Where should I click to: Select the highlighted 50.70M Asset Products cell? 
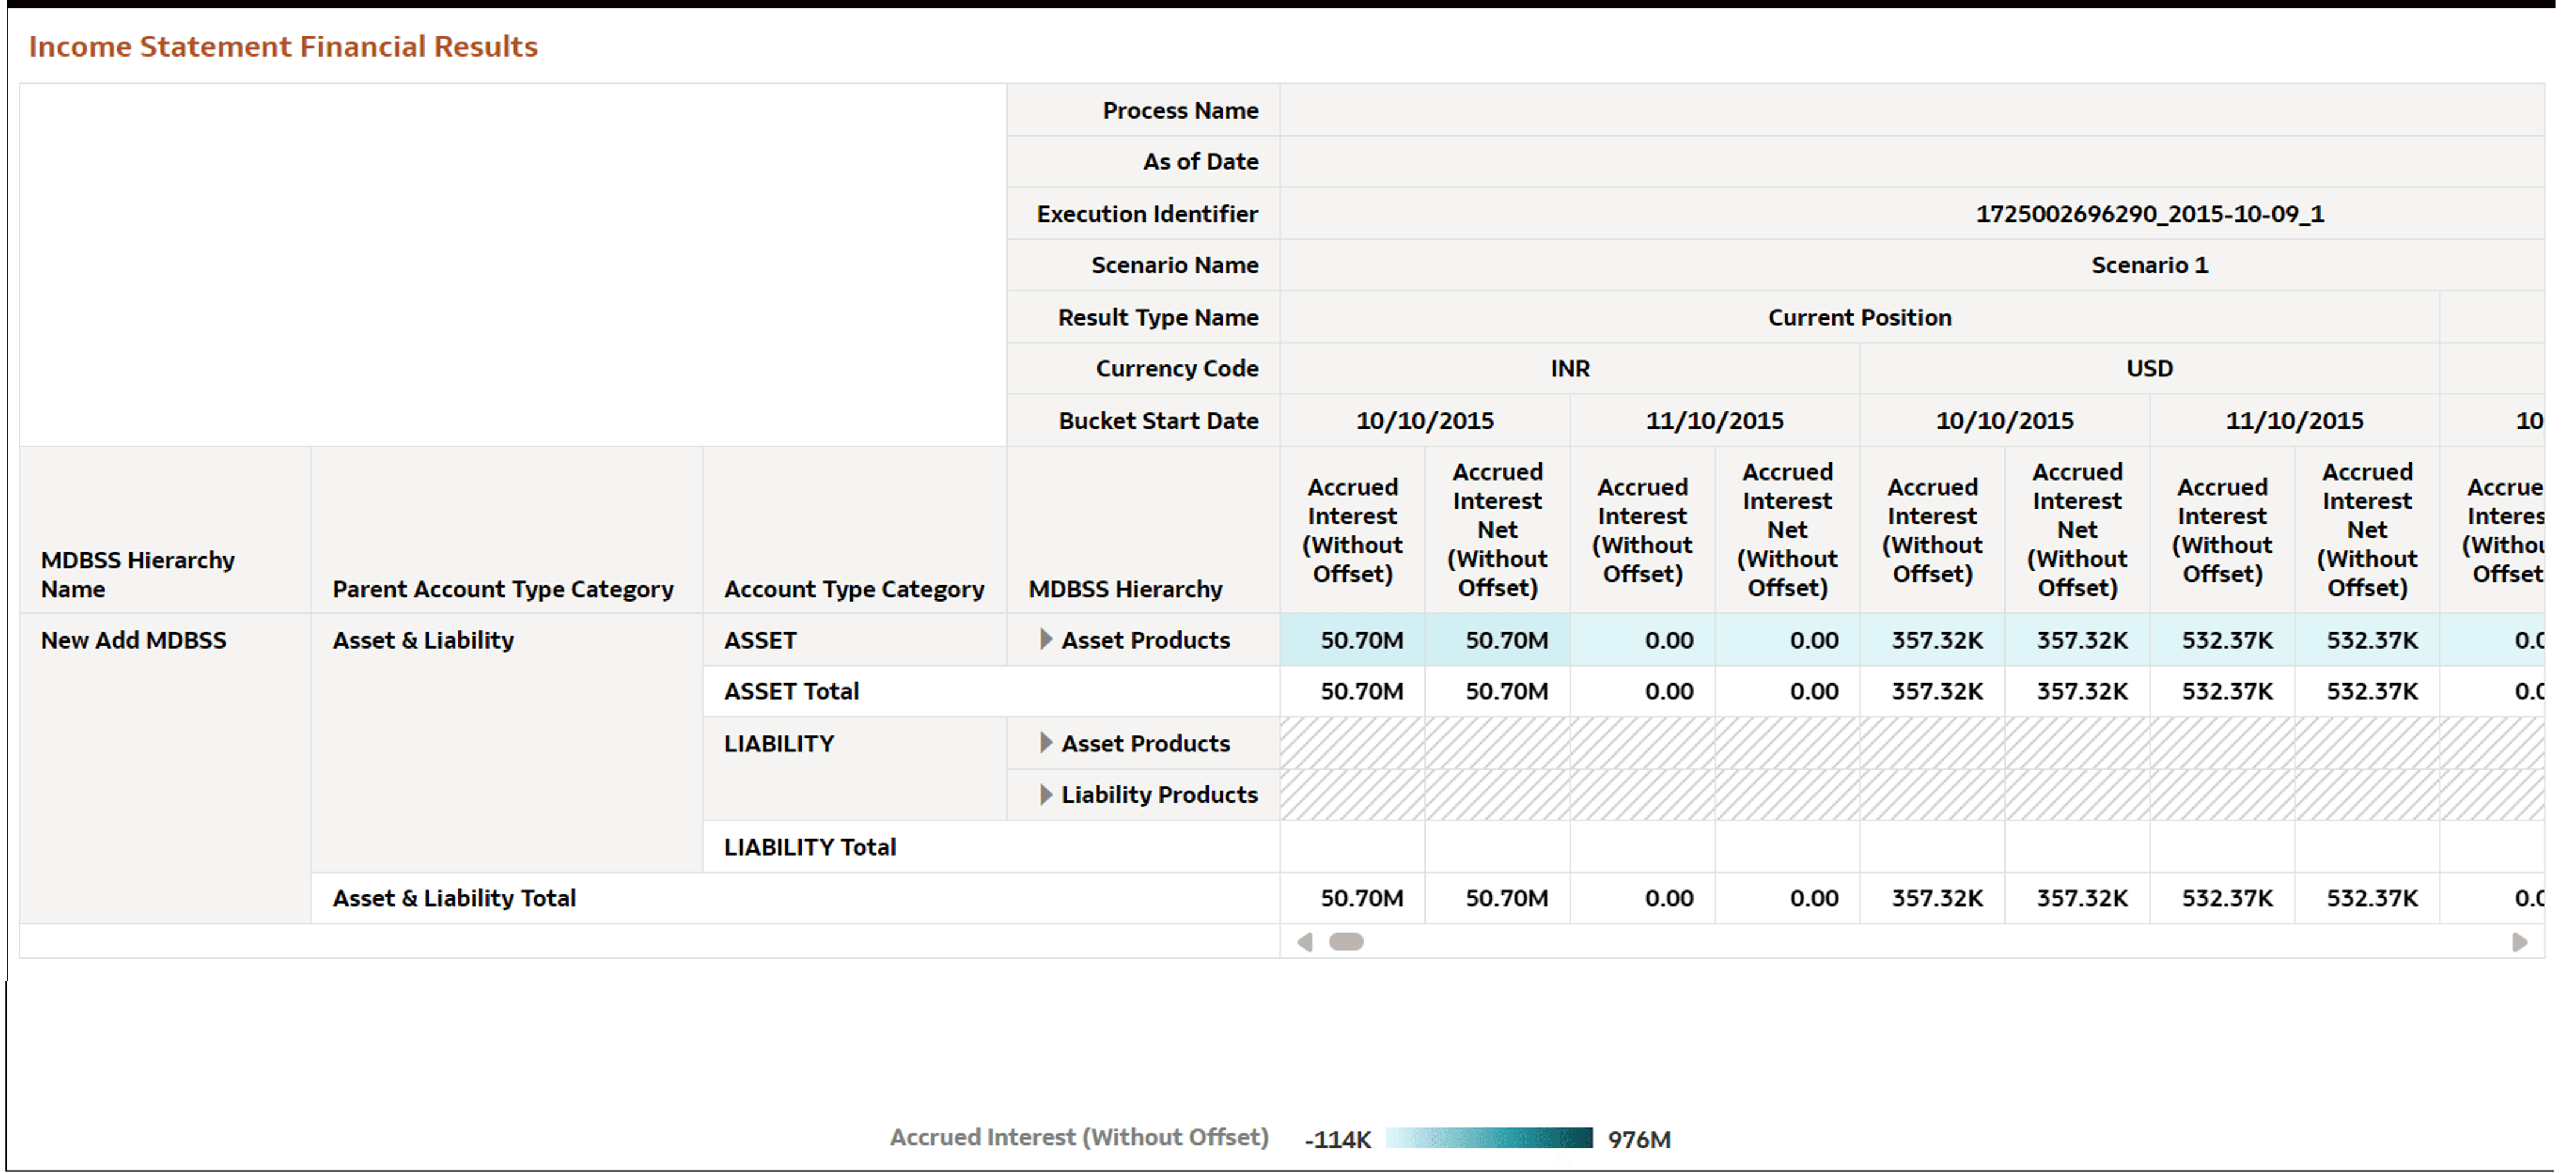click(x=1352, y=639)
